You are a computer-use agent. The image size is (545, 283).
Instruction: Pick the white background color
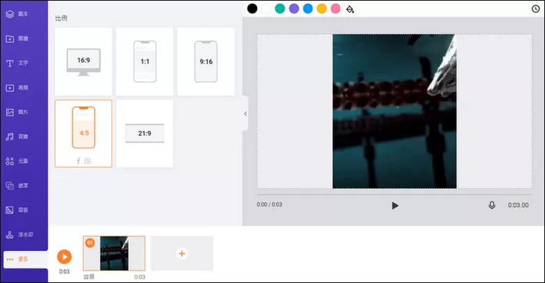point(266,8)
